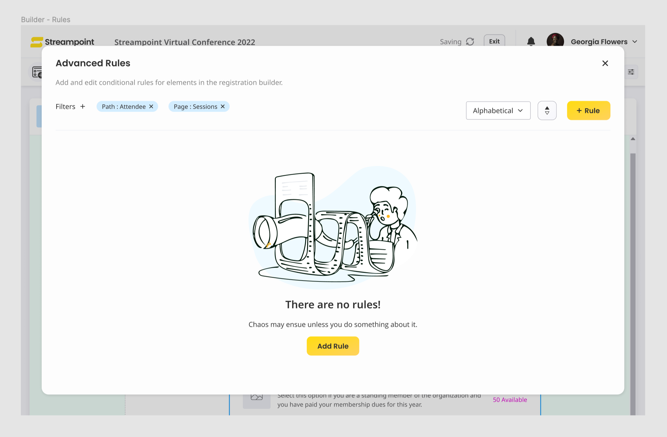The height and width of the screenshot is (437, 667).
Task: Click the saving sync refresh icon
Action: 470,42
